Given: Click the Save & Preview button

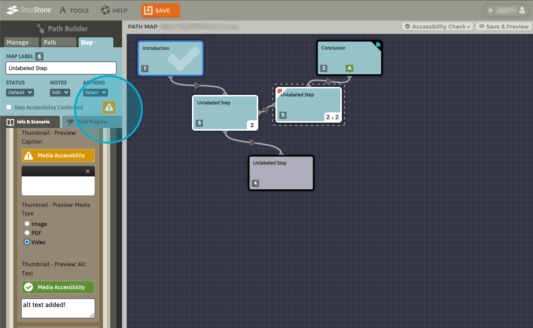Looking at the screenshot, I should click(x=504, y=27).
